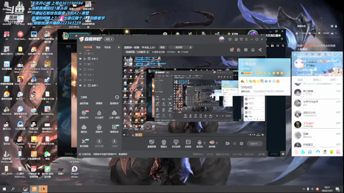Toggle visibility of 全屏 1 layer
The width and height of the screenshot is (344, 193).
tap(80, 85)
